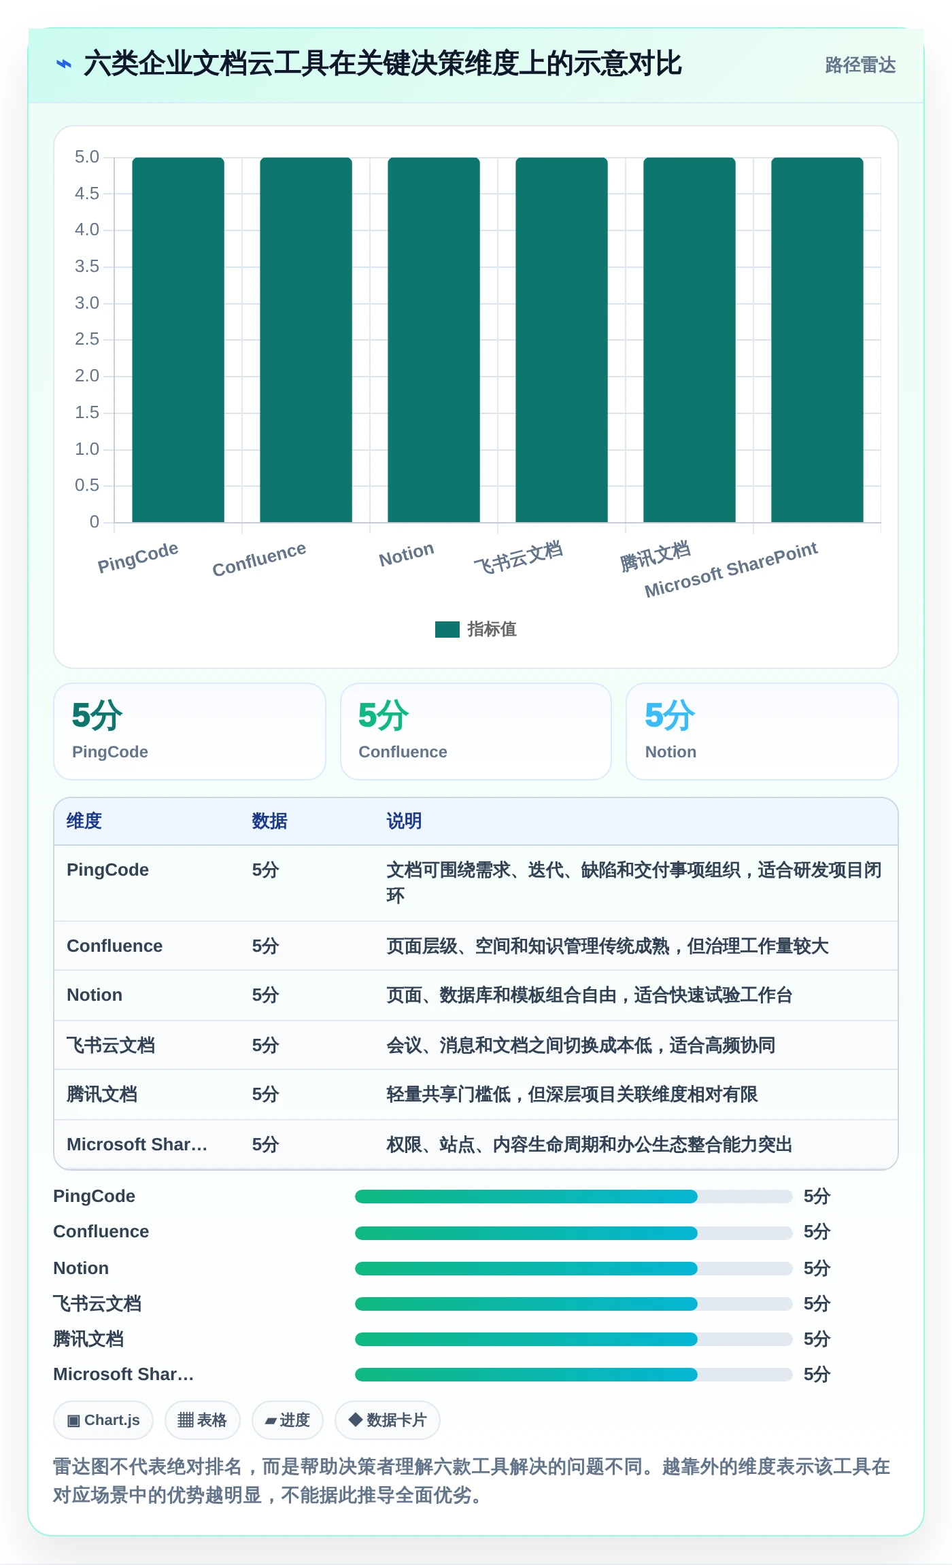Click the 数据 column header
The image size is (952, 1565).
pos(269,821)
